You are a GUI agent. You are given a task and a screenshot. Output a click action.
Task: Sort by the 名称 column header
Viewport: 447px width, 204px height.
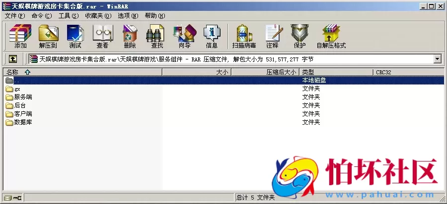(x=82, y=72)
